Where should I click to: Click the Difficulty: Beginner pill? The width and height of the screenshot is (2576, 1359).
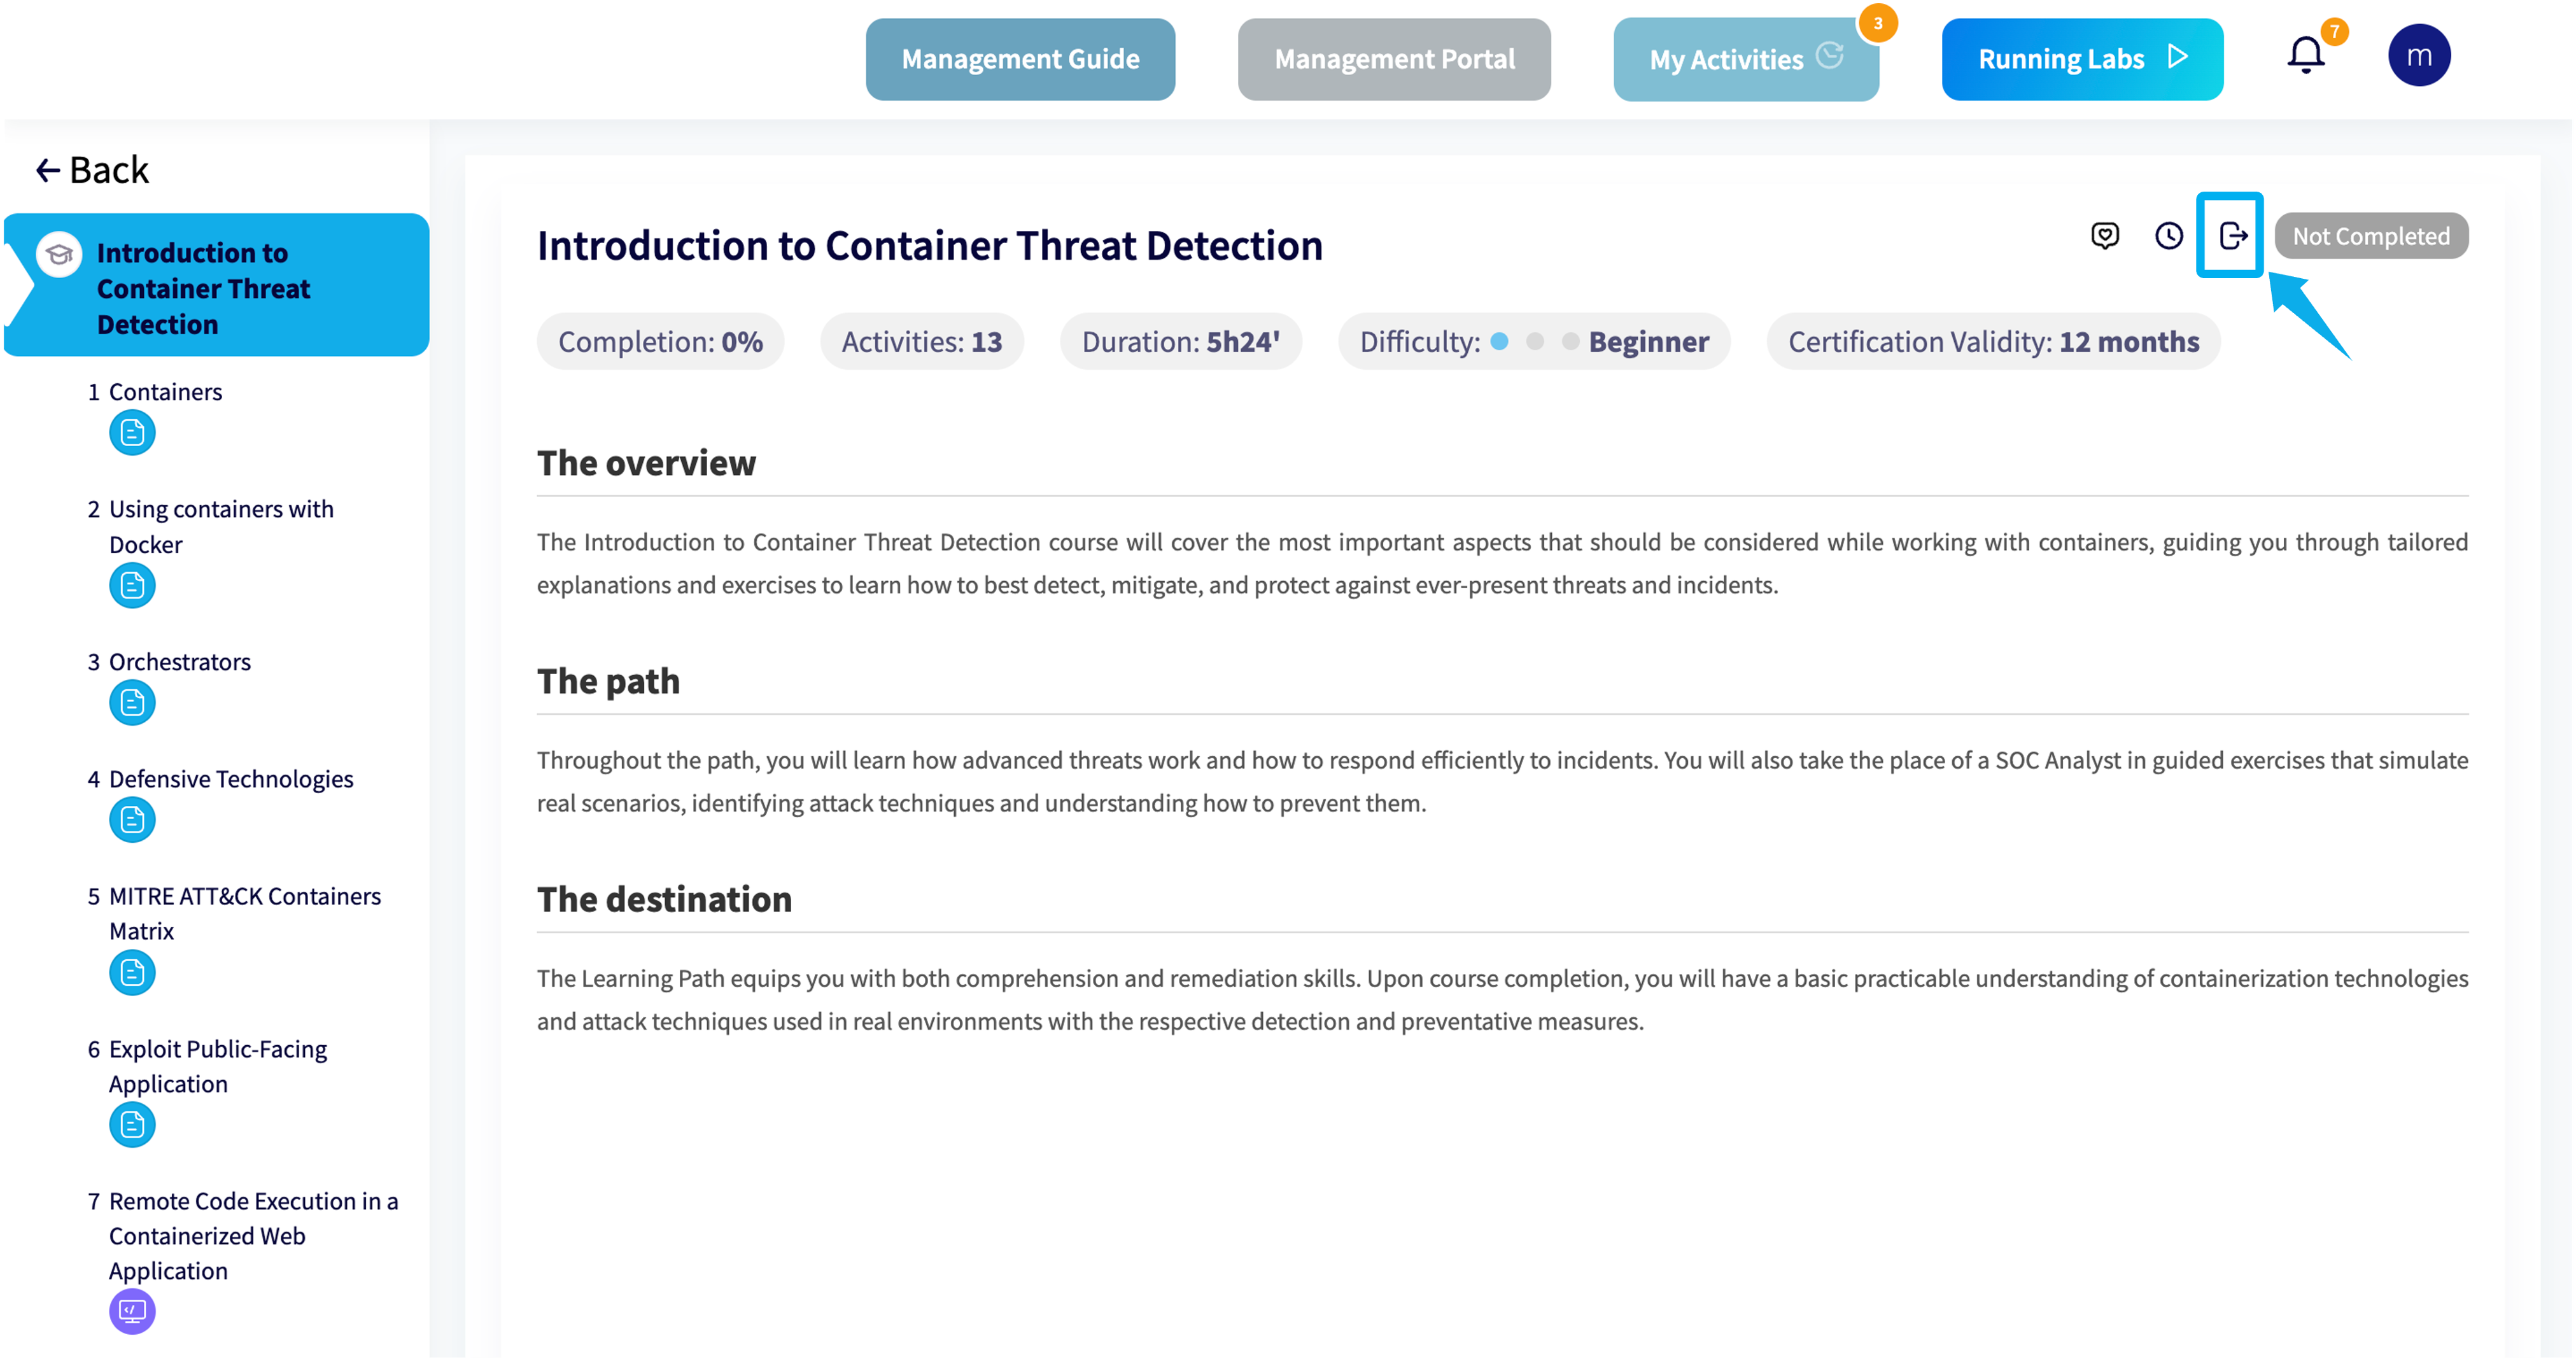coord(1534,342)
